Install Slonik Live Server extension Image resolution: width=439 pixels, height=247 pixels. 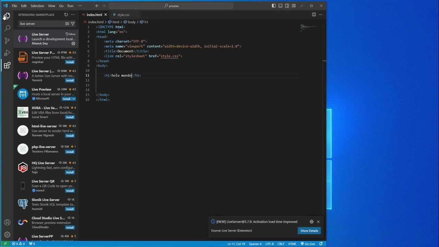tap(70, 209)
